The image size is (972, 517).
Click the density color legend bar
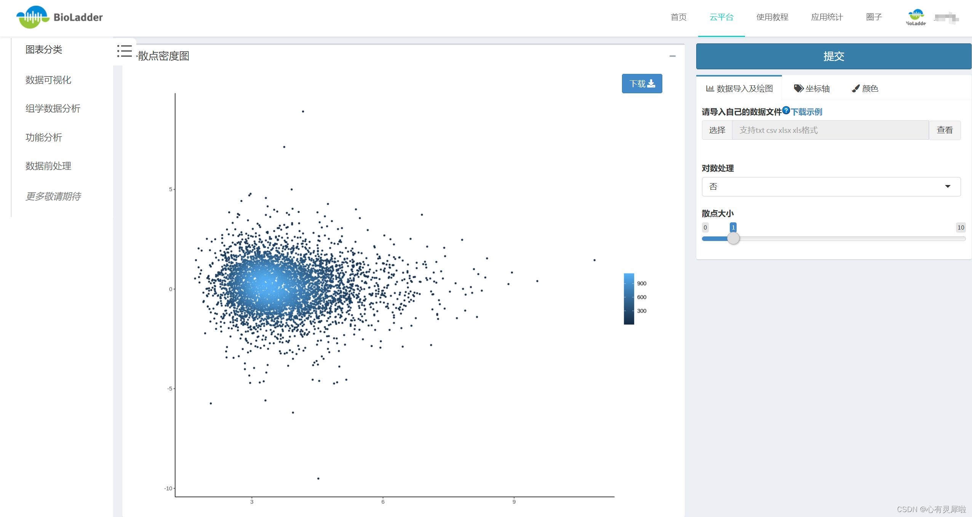(x=629, y=299)
